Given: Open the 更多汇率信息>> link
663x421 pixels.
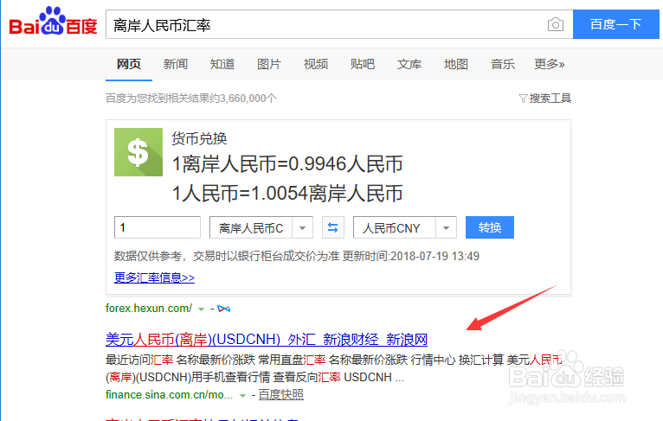Looking at the screenshot, I should (154, 277).
